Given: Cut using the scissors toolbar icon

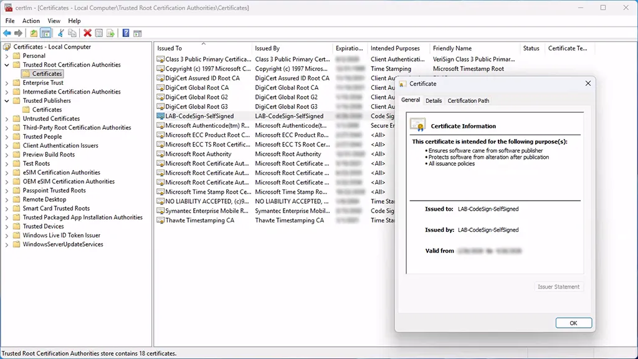Looking at the screenshot, I should click(x=60, y=34).
